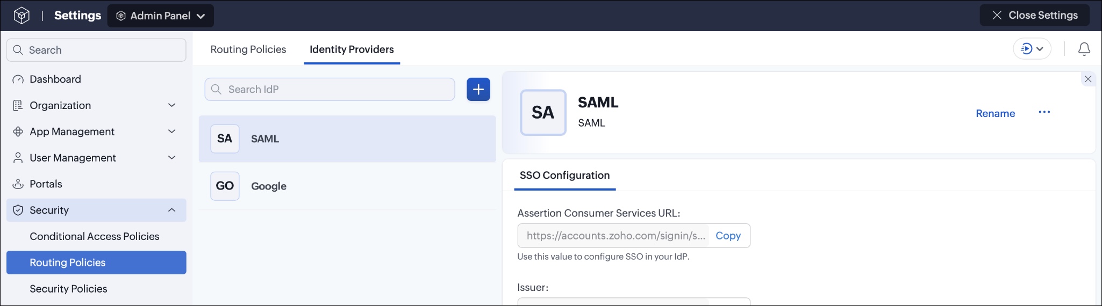The image size is (1102, 306).
Task: Copy the Assertion Consumer Services URL
Action: [x=728, y=236]
